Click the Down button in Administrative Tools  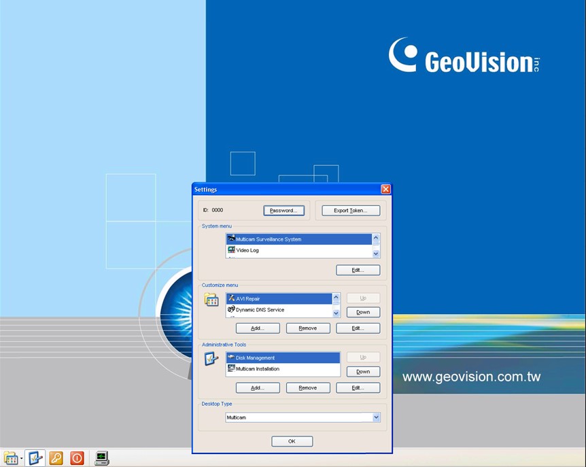(x=363, y=371)
